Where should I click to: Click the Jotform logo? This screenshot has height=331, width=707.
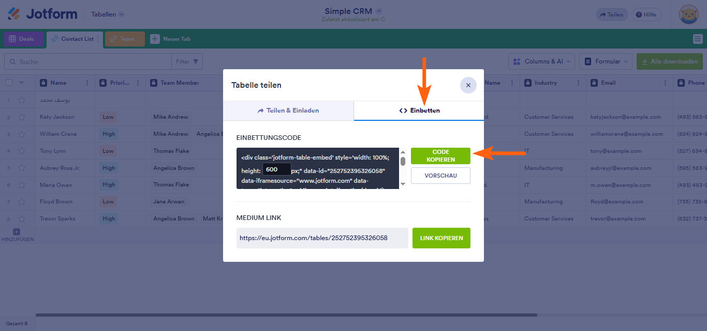point(42,14)
